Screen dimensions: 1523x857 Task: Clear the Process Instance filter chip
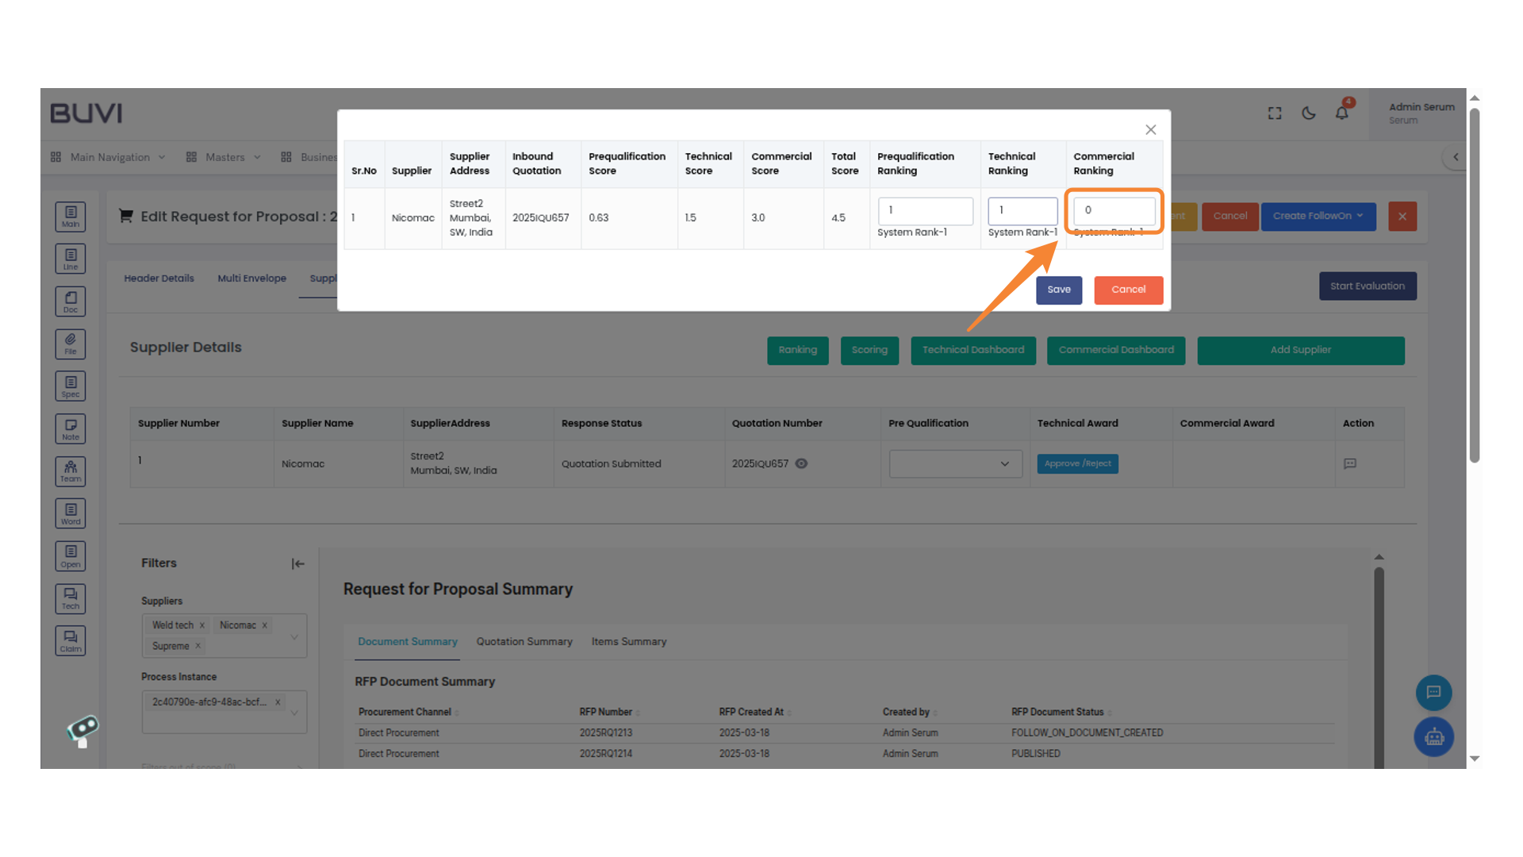click(x=277, y=701)
